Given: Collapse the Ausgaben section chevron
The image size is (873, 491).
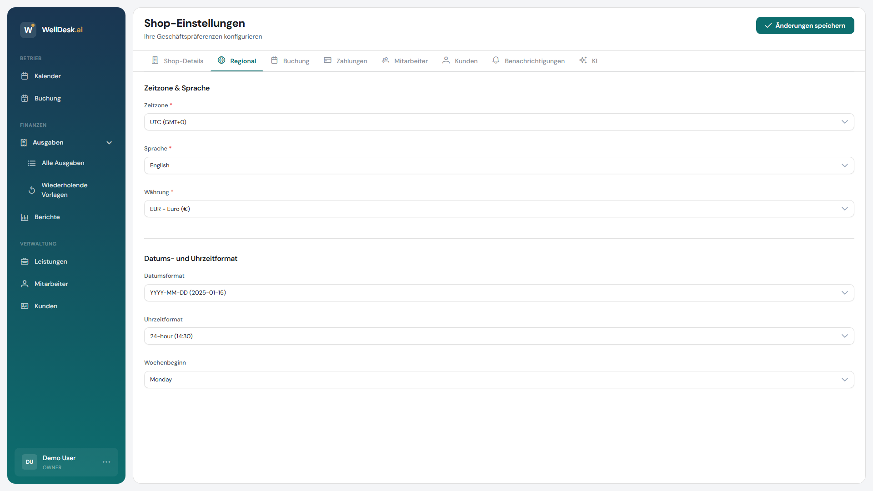Looking at the screenshot, I should pos(109,142).
